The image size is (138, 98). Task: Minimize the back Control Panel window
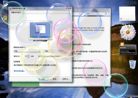pos(100,9)
